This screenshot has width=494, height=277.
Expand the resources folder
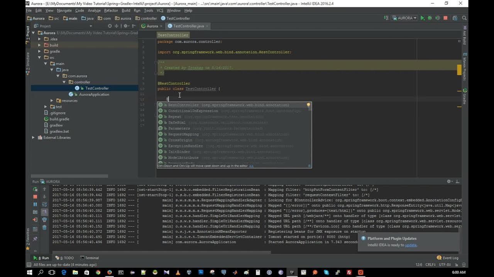coord(52,100)
